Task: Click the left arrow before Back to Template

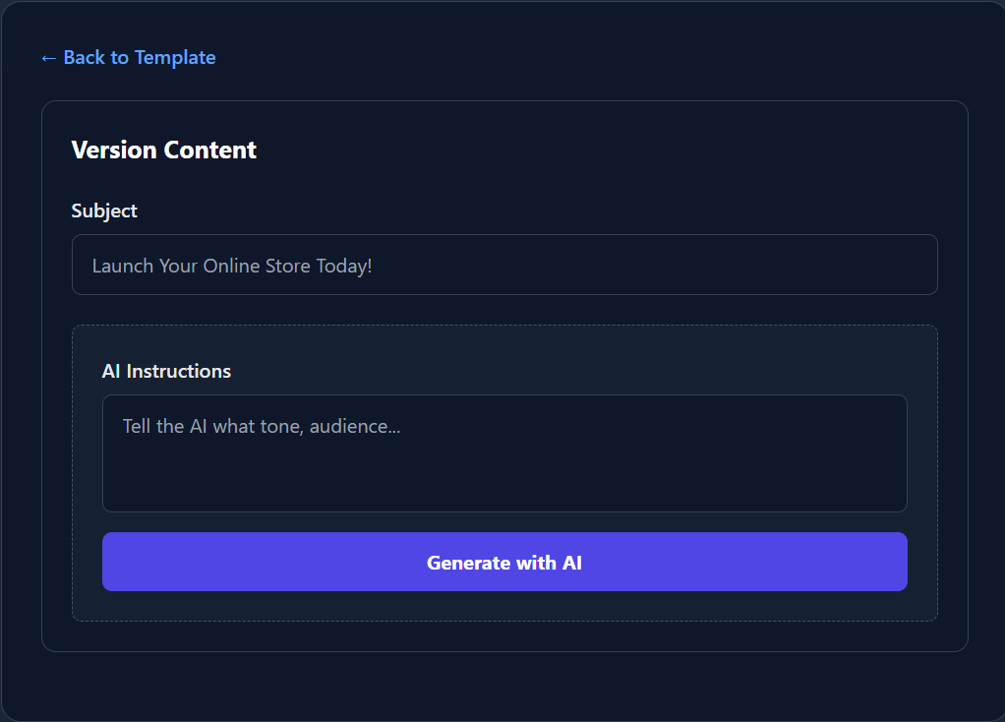Action: click(x=48, y=58)
